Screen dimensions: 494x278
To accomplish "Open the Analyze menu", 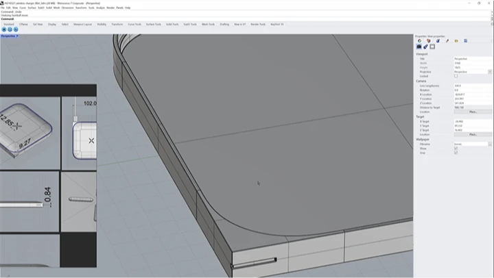I will (100, 8).
